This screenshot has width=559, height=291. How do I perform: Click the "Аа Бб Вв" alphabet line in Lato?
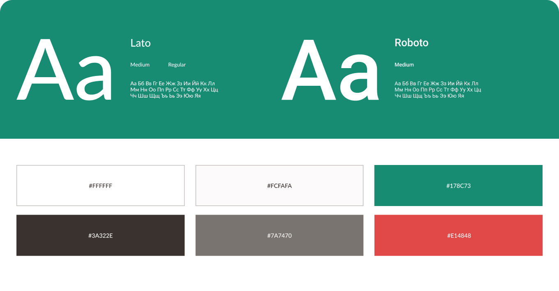[x=173, y=83]
